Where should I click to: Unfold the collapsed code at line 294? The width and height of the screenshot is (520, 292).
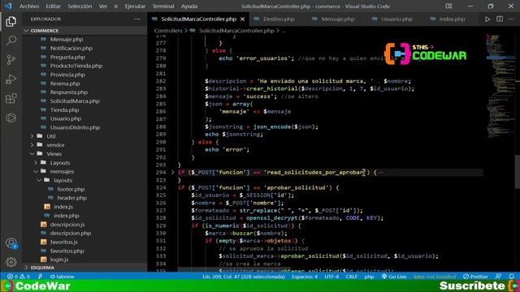(x=173, y=172)
